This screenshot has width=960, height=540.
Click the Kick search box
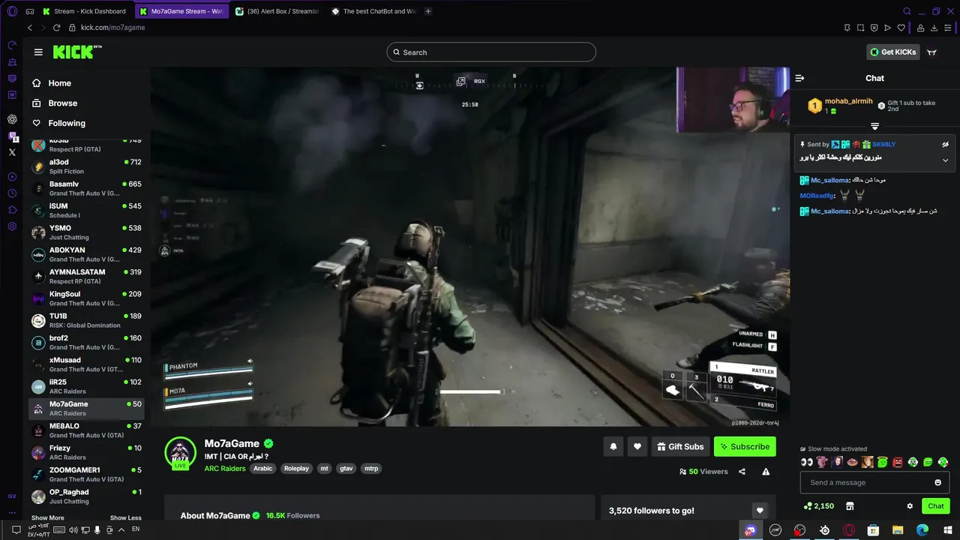coord(491,52)
